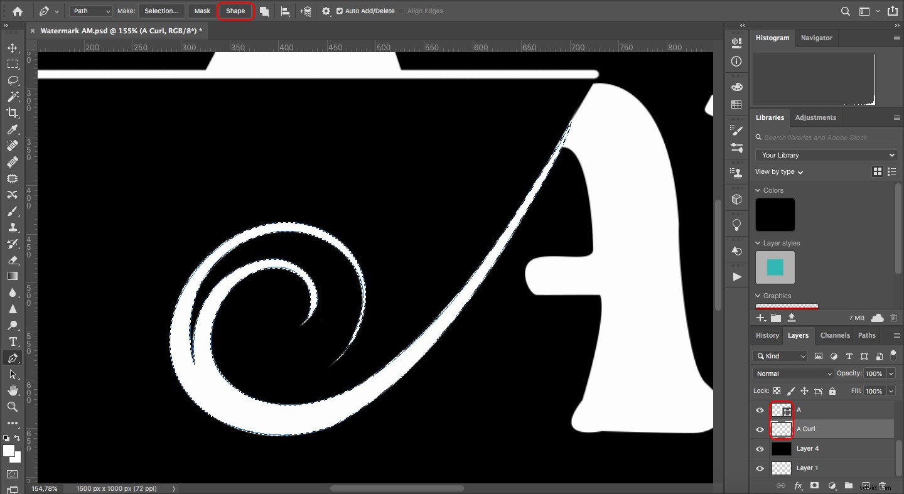The width and height of the screenshot is (904, 494).
Task: Select the Zoom tool in the toolbar
Action: (13, 407)
